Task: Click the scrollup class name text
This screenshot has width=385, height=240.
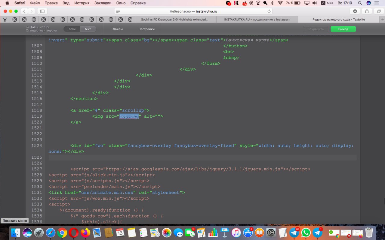Action: tap(133, 110)
